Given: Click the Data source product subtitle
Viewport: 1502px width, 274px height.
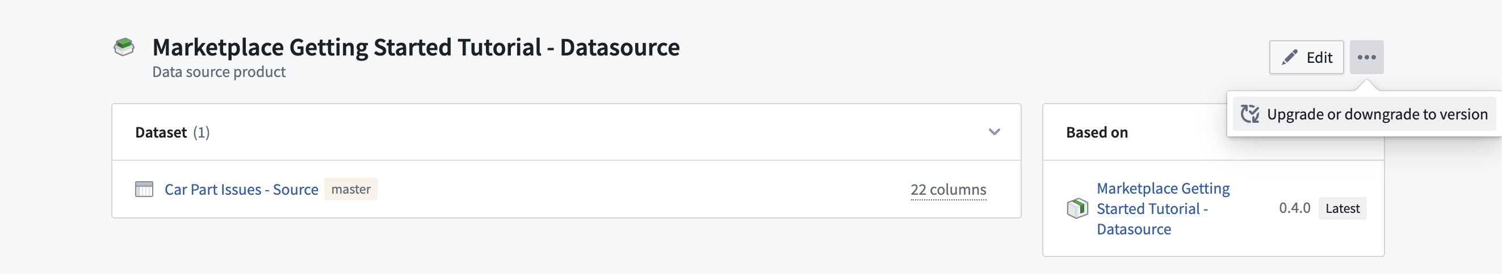Looking at the screenshot, I should tap(219, 72).
